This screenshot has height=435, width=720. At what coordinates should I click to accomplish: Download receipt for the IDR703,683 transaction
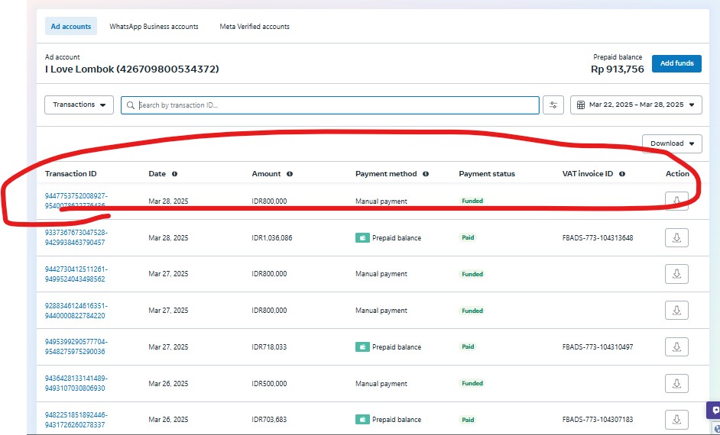pyautogui.click(x=676, y=420)
